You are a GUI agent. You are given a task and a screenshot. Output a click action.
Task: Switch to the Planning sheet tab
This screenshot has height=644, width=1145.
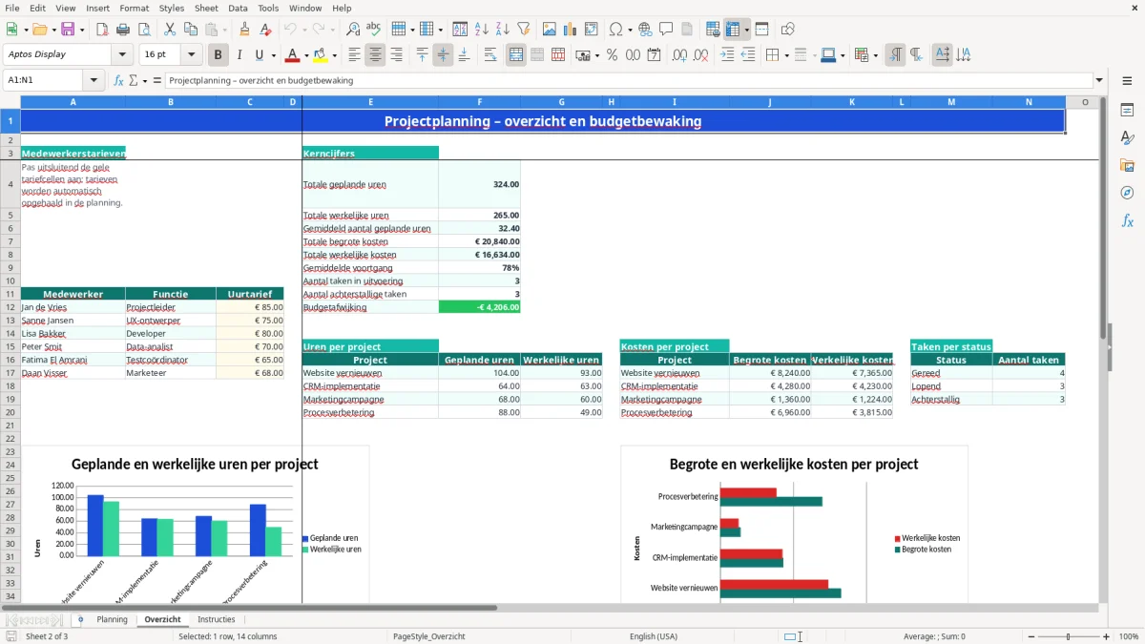112,619
